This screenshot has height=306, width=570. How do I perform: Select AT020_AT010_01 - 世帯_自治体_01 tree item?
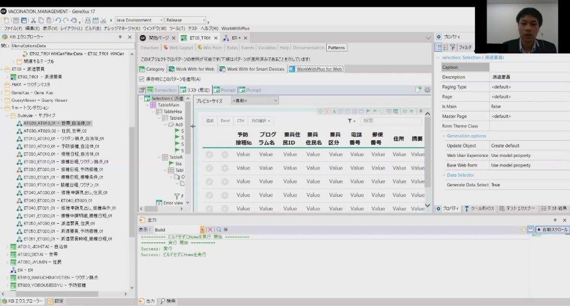coord(57,123)
